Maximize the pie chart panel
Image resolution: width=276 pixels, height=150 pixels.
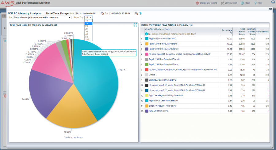tap(135, 25)
